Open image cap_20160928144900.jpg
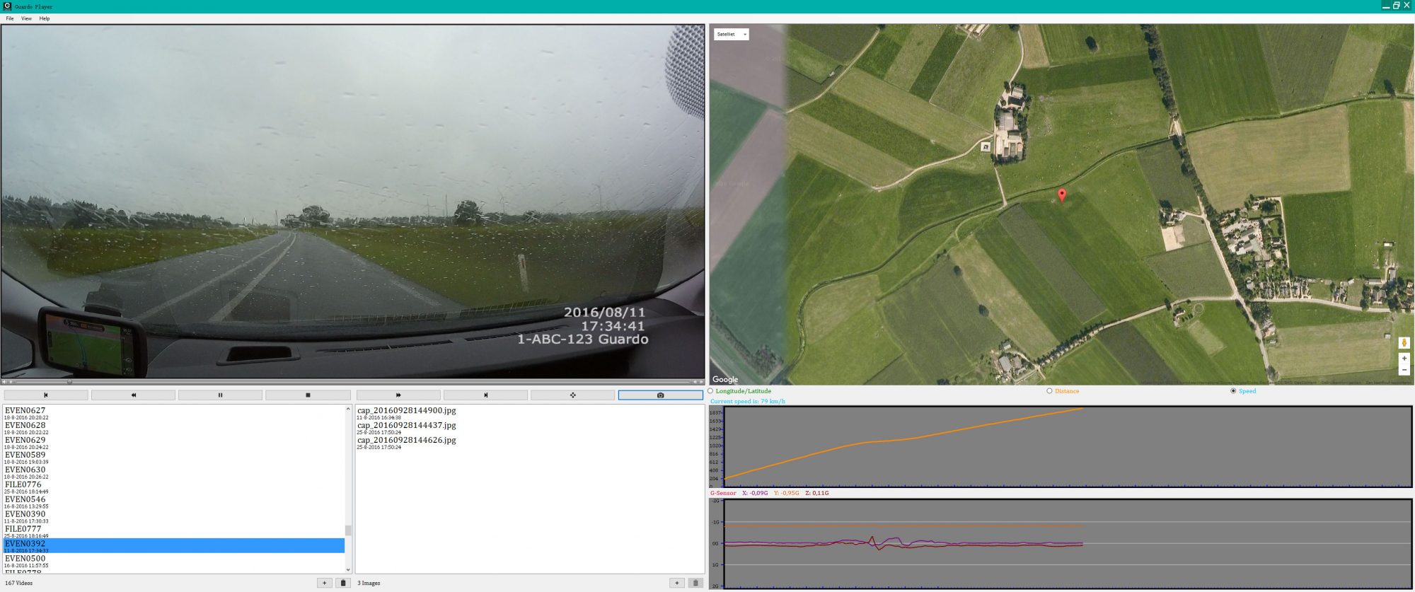 (x=406, y=410)
